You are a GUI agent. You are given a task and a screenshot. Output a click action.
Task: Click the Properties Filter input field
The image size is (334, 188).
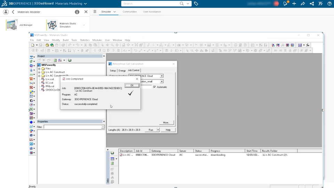pos(72,127)
